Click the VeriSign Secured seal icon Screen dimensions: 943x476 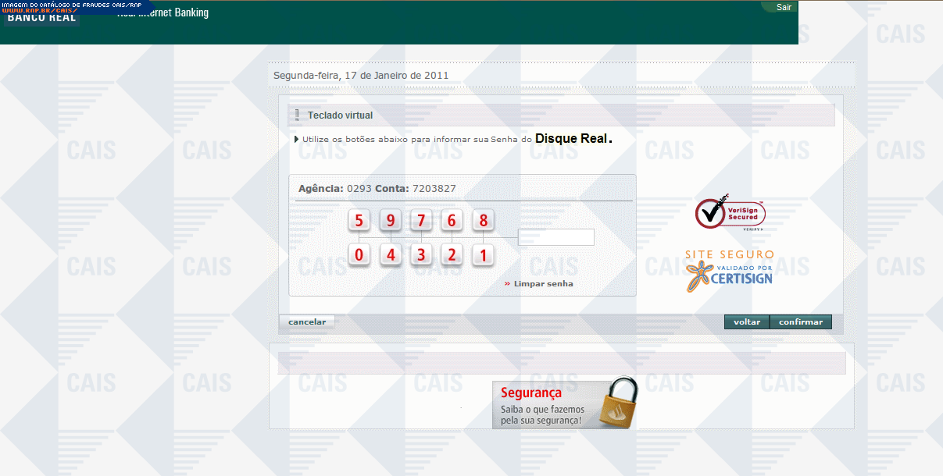[730, 213]
